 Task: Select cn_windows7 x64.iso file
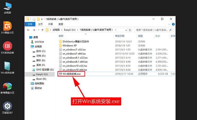tap(74, 53)
